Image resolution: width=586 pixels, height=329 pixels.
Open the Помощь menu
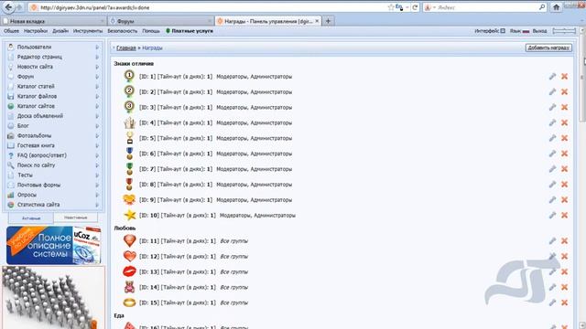coord(151,31)
